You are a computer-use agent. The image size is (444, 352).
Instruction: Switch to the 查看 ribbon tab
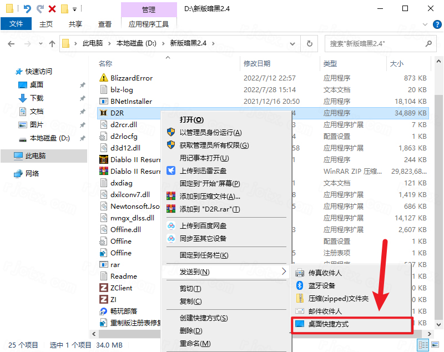[x=105, y=24]
